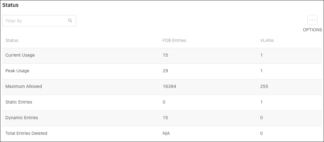
Task: Click Current Usage FDB value 15
Action: 165,55
